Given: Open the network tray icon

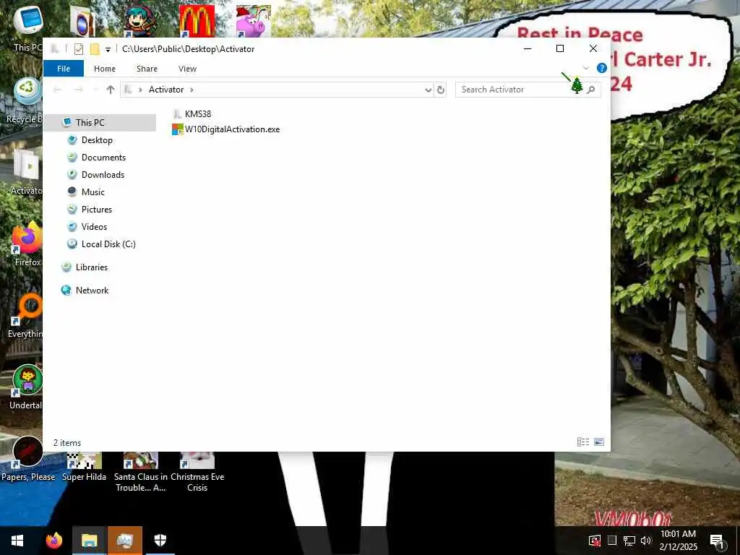Looking at the screenshot, I should 629,541.
